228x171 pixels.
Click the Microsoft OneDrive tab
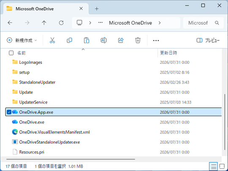click(45, 9)
